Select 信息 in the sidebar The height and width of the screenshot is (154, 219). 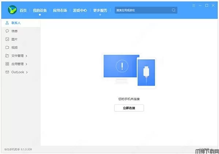pos(21,31)
